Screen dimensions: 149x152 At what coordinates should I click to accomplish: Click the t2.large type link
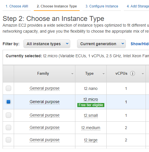click(x=91, y=140)
